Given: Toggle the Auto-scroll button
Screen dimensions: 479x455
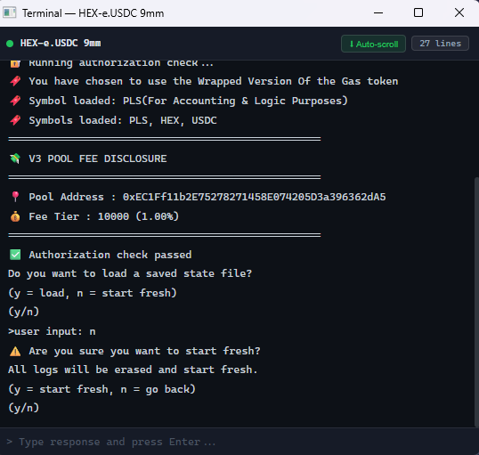Looking at the screenshot, I should coord(373,44).
